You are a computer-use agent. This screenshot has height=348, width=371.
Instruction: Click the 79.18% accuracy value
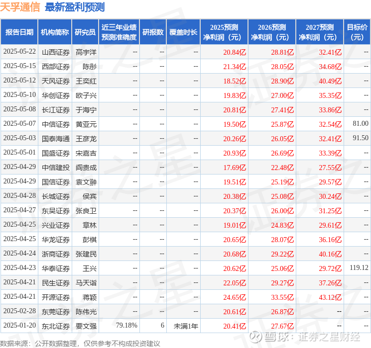click(x=126, y=325)
